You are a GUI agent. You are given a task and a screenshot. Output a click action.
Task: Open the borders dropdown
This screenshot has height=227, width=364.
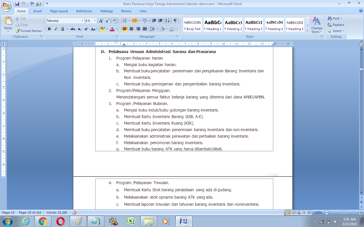tap(176, 29)
